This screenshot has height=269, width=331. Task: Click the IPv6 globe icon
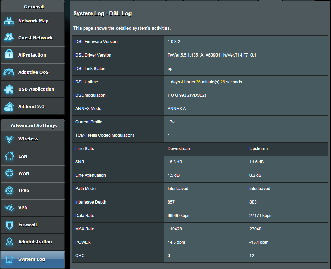[9, 191]
